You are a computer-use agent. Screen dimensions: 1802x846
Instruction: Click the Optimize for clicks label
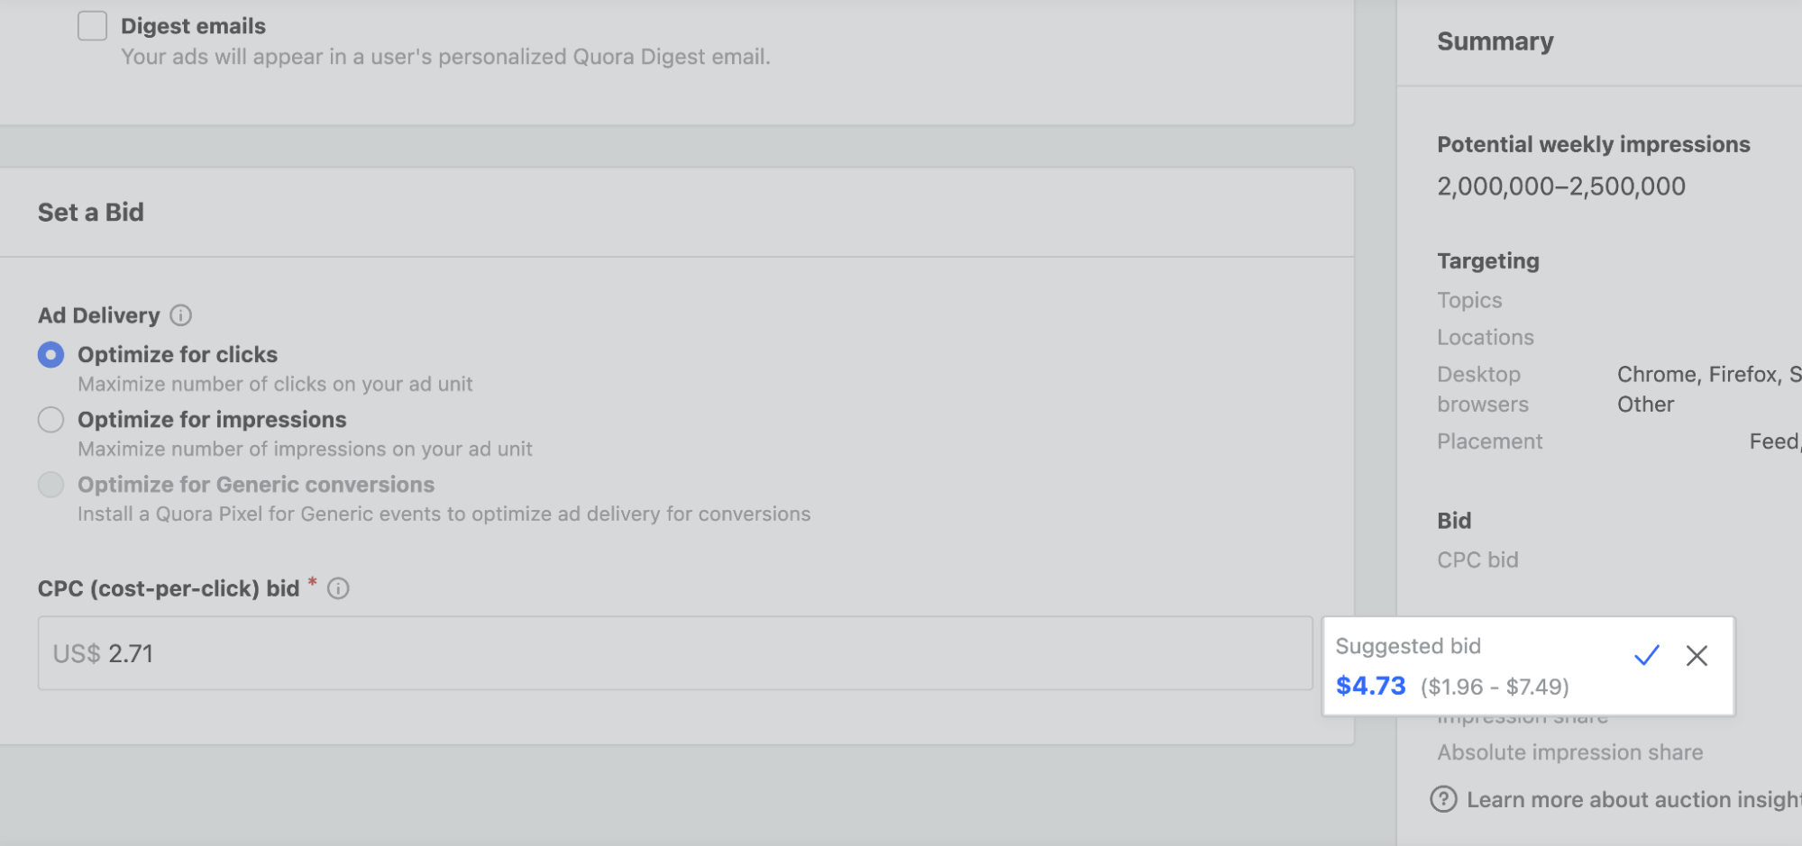pyautogui.click(x=178, y=355)
